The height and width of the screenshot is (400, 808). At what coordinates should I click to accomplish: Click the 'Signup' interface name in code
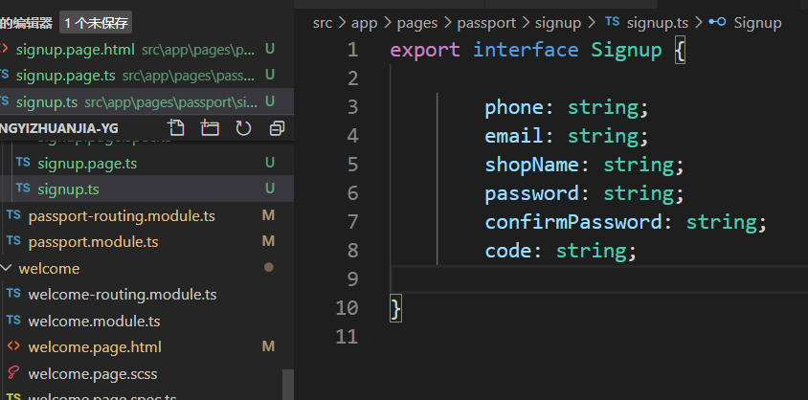627,51
